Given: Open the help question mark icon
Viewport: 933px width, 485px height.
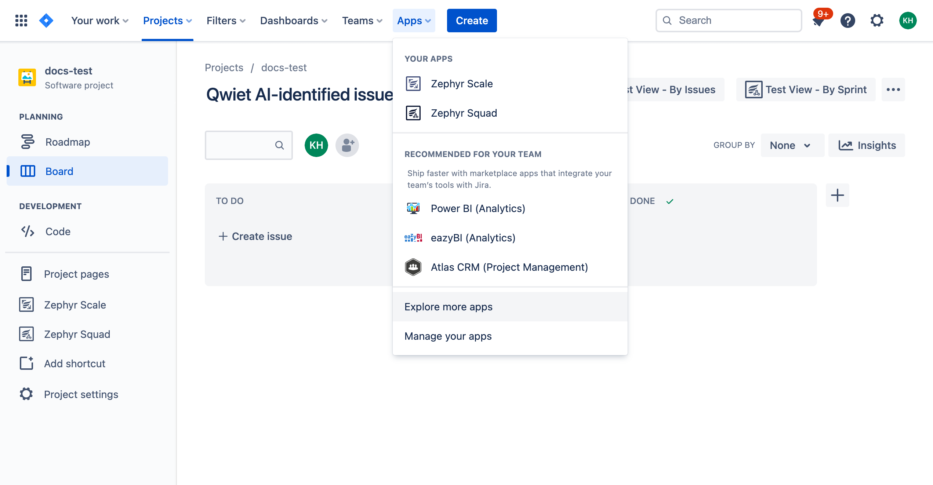Looking at the screenshot, I should (x=848, y=21).
